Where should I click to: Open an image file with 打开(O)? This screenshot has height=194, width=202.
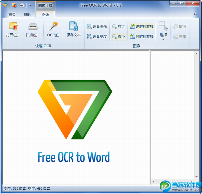tap(14, 30)
